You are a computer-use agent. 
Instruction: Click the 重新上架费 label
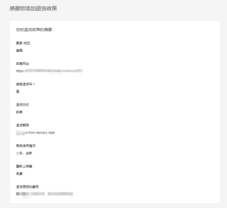tap(24, 166)
